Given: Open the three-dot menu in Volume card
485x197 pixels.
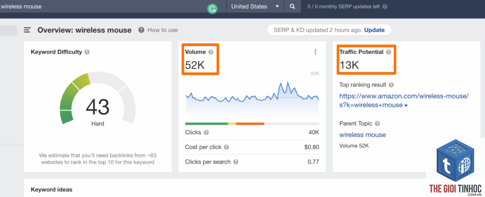Looking at the screenshot, I should tap(315, 52).
